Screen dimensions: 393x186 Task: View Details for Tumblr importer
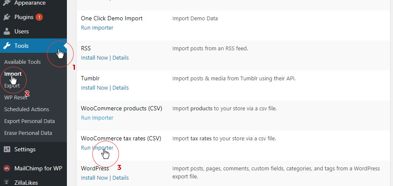pos(120,88)
